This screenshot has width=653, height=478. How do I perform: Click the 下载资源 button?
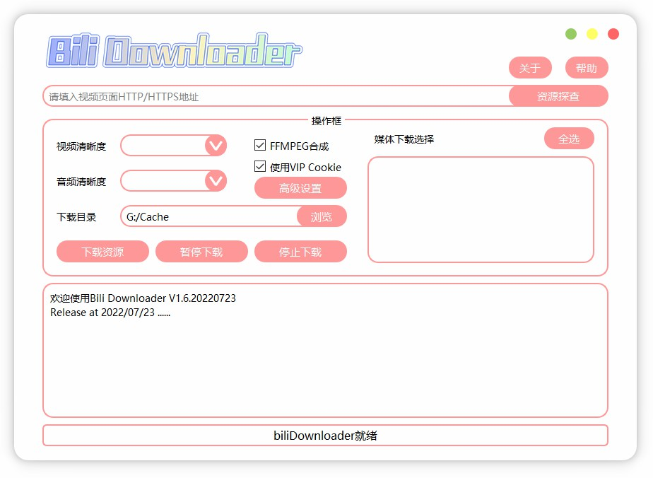coord(102,252)
